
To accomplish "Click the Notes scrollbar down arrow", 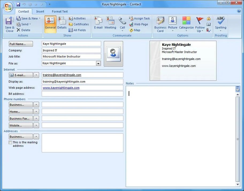I will pyautogui.click(x=238, y=184).
